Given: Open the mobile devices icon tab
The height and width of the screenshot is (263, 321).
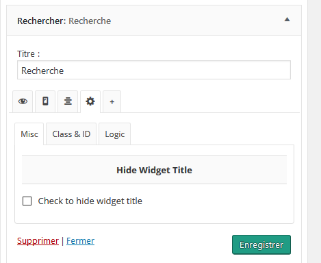Looking at the screenshot, I should tap(45, 101).
